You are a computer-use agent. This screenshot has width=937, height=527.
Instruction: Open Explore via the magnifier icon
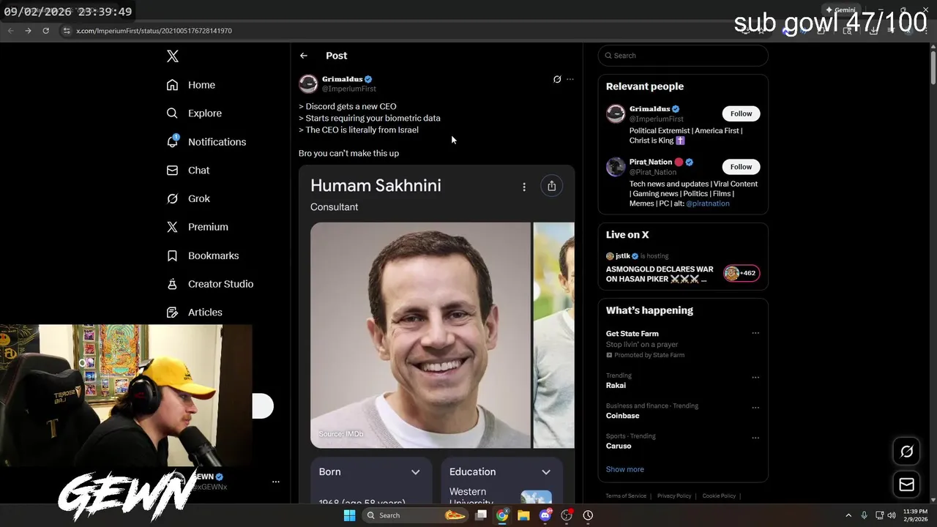click(x=172, y=113)
